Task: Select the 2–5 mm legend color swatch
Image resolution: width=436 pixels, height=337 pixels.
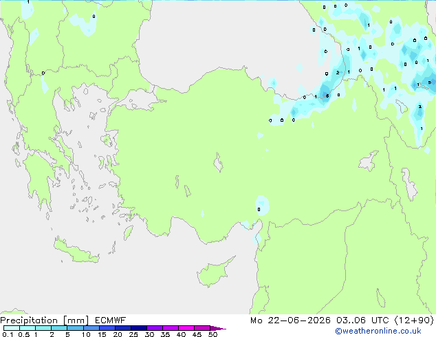Action: (x=59, y=328)
